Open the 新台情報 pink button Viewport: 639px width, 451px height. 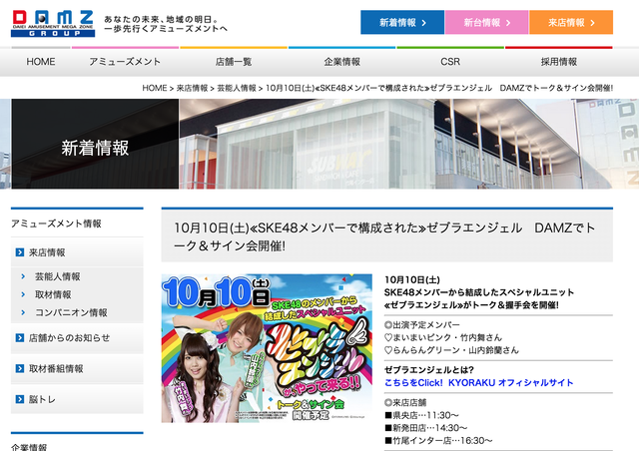tap(486, 22)
